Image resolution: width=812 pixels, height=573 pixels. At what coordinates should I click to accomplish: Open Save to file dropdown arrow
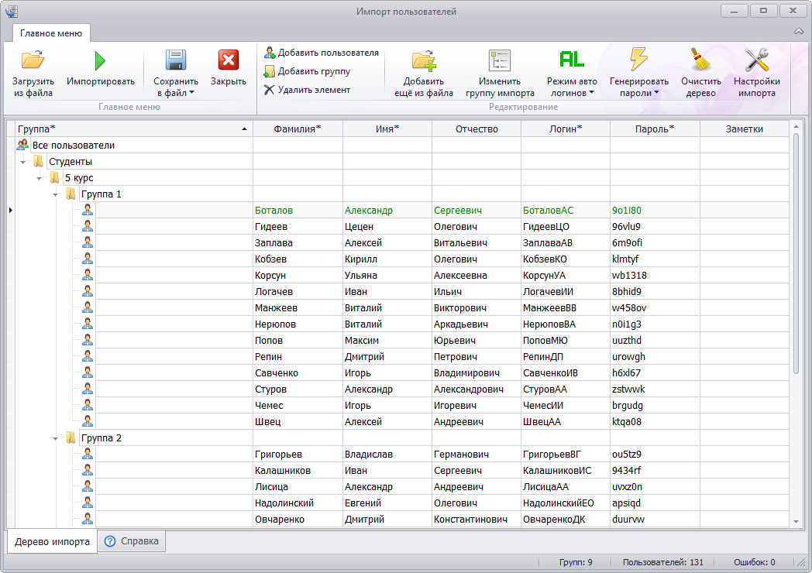191,93
